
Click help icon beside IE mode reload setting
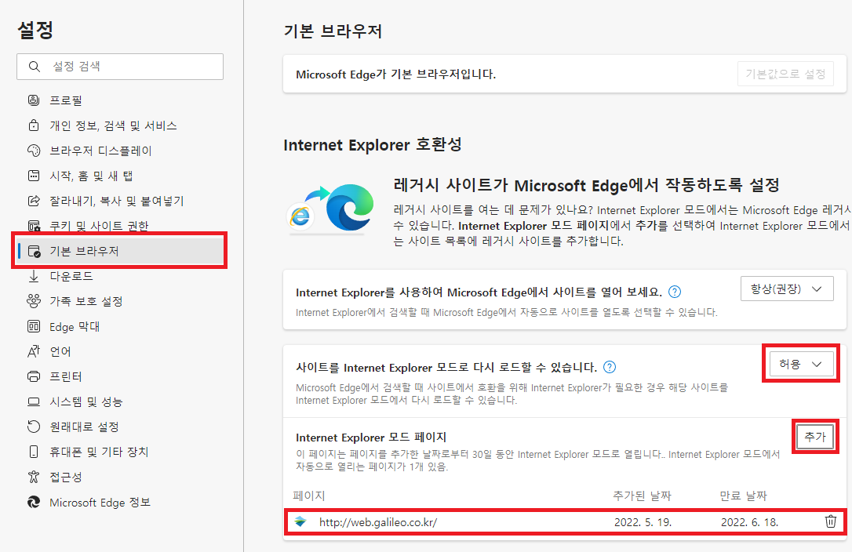click(x=610, y=367)
